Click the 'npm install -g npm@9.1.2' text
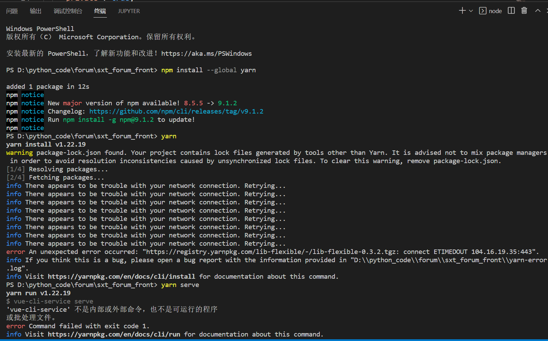This screenshot has width=548, height=341. tap(108, 119)
